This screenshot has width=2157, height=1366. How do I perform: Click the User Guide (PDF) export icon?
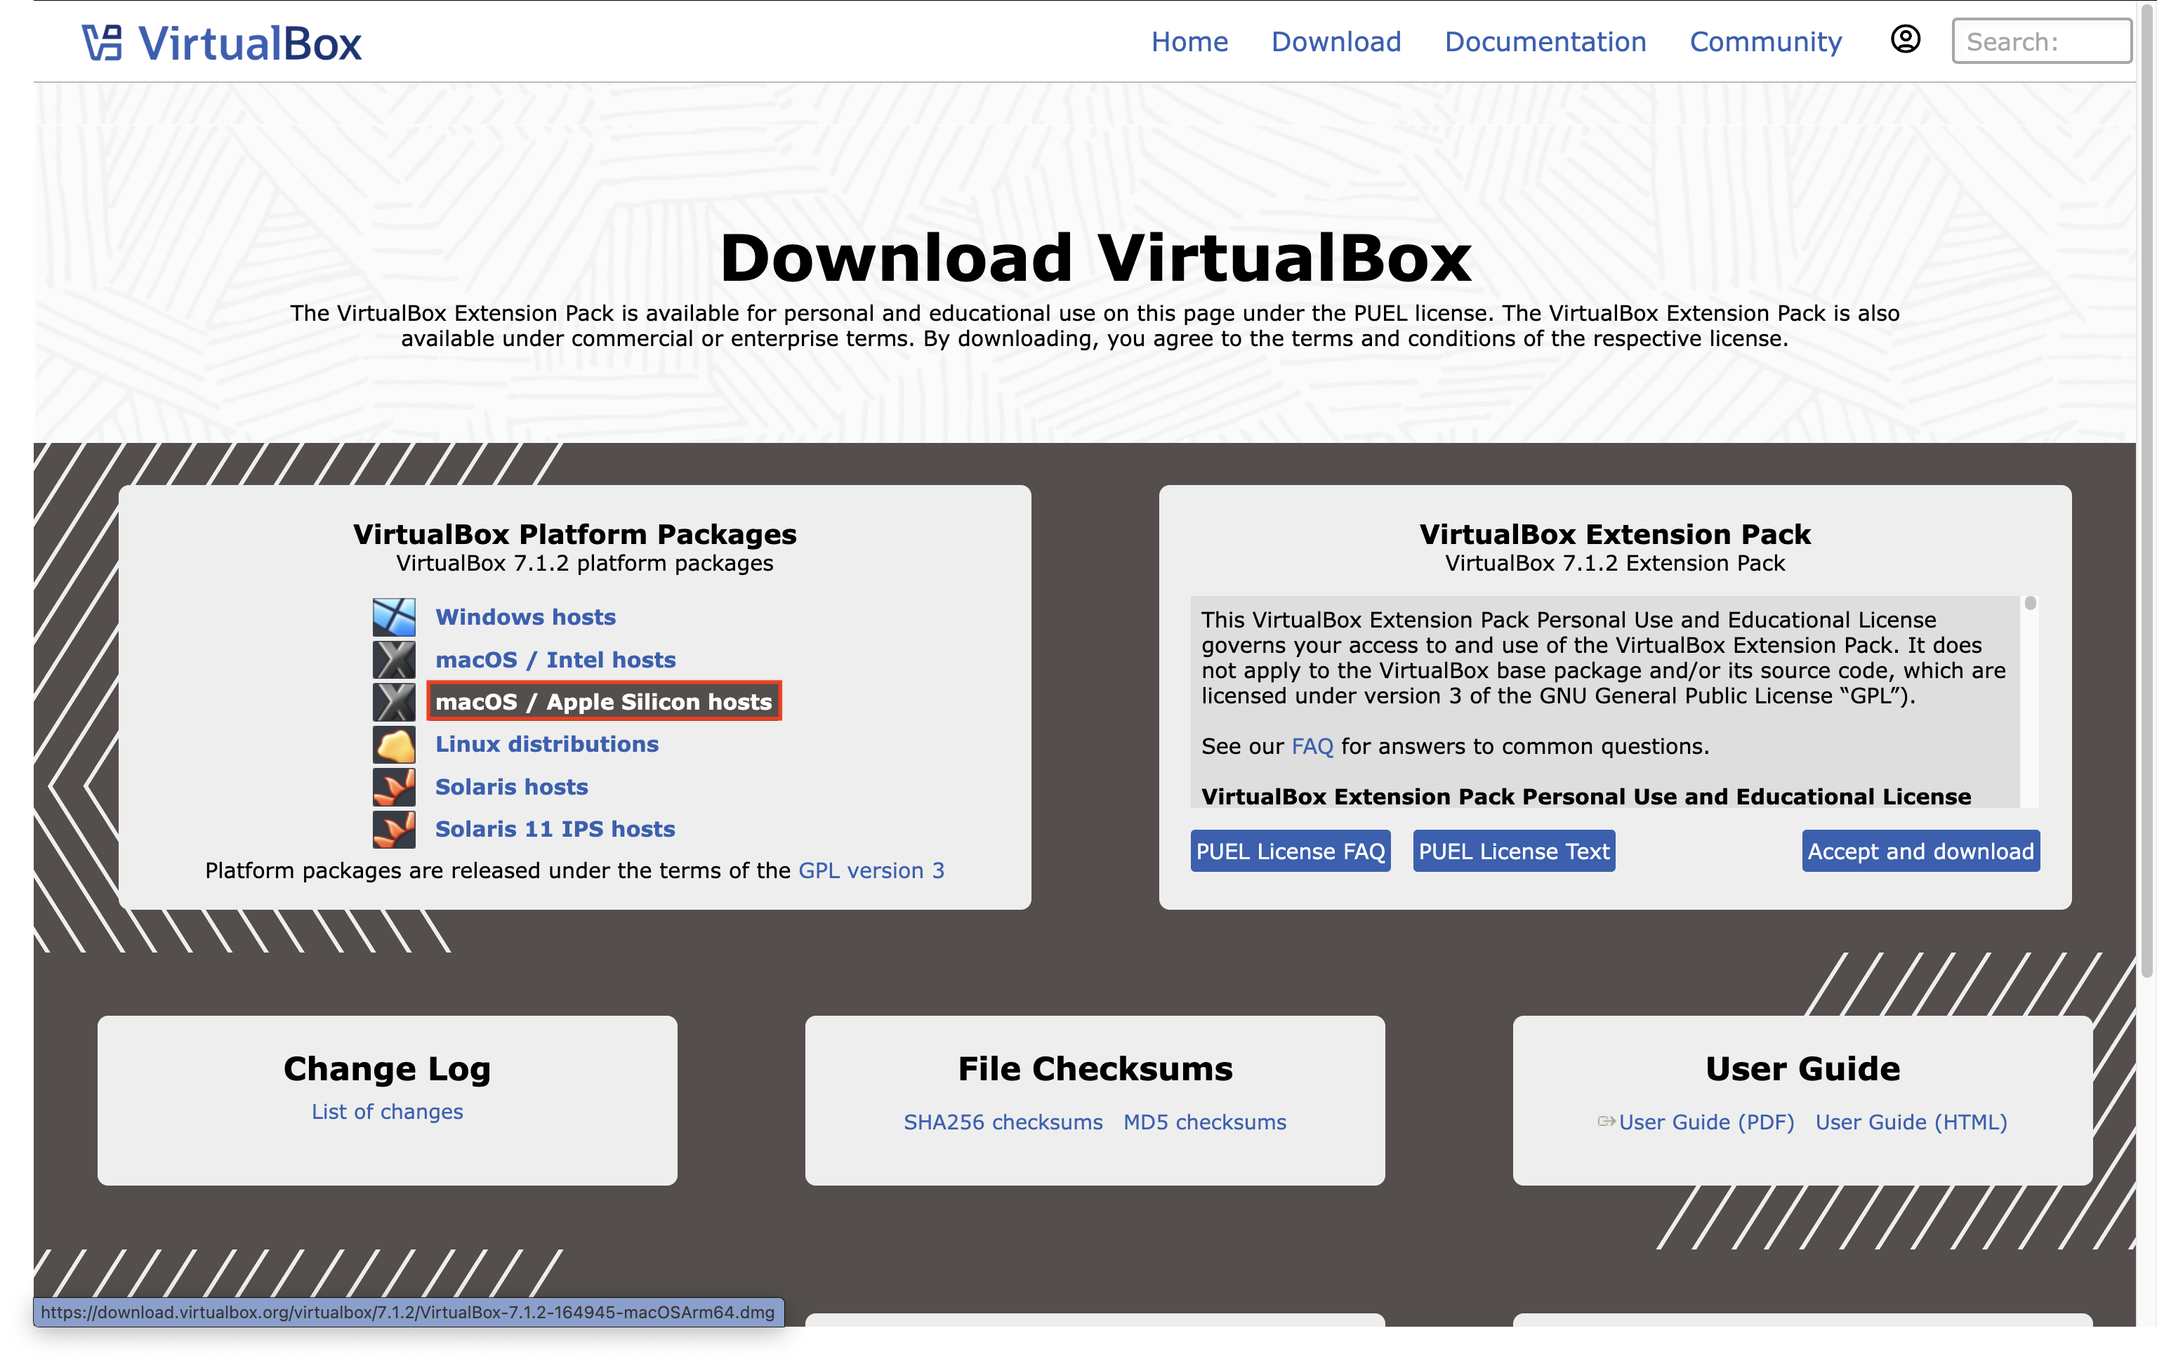coord(1606,1122)
